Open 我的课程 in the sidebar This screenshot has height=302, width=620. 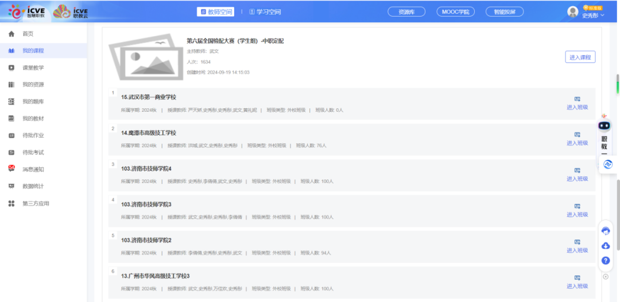(x=44, y=51)
